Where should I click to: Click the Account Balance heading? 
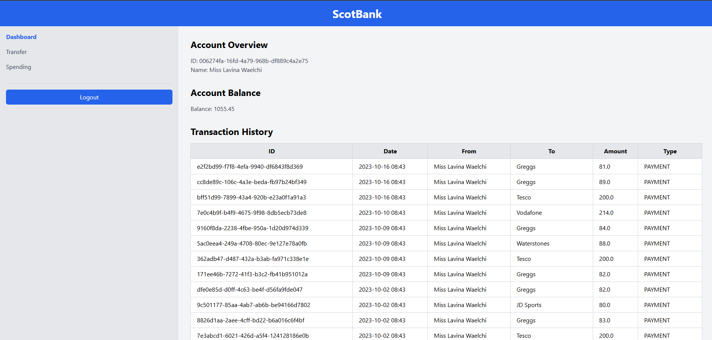[x=225, y=93]
